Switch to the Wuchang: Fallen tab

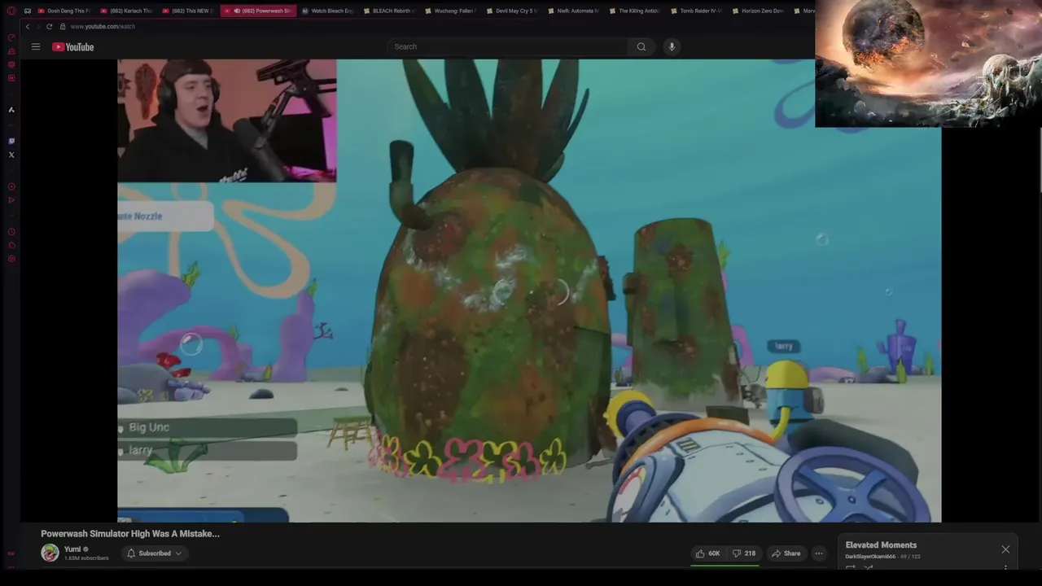click(450, 11)
